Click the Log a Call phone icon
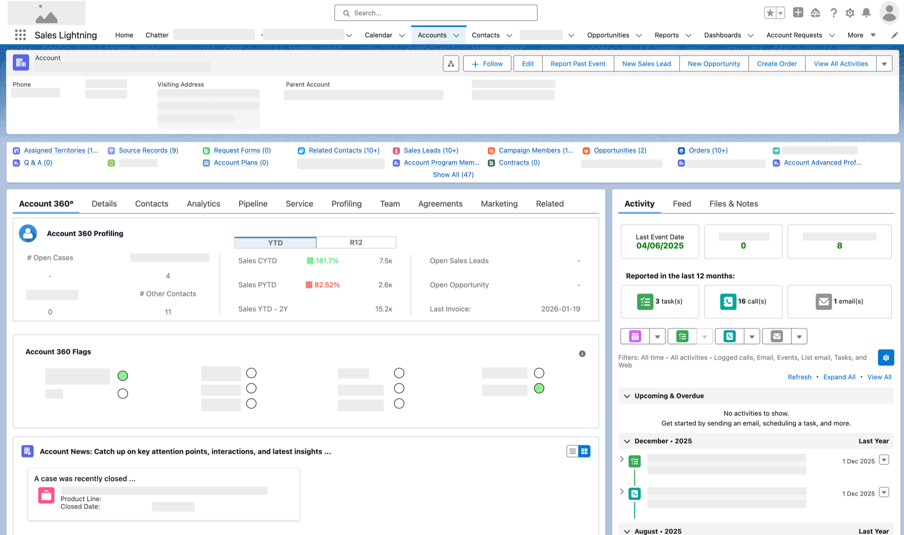The image size is (904, 535). (x=729, y=336)
